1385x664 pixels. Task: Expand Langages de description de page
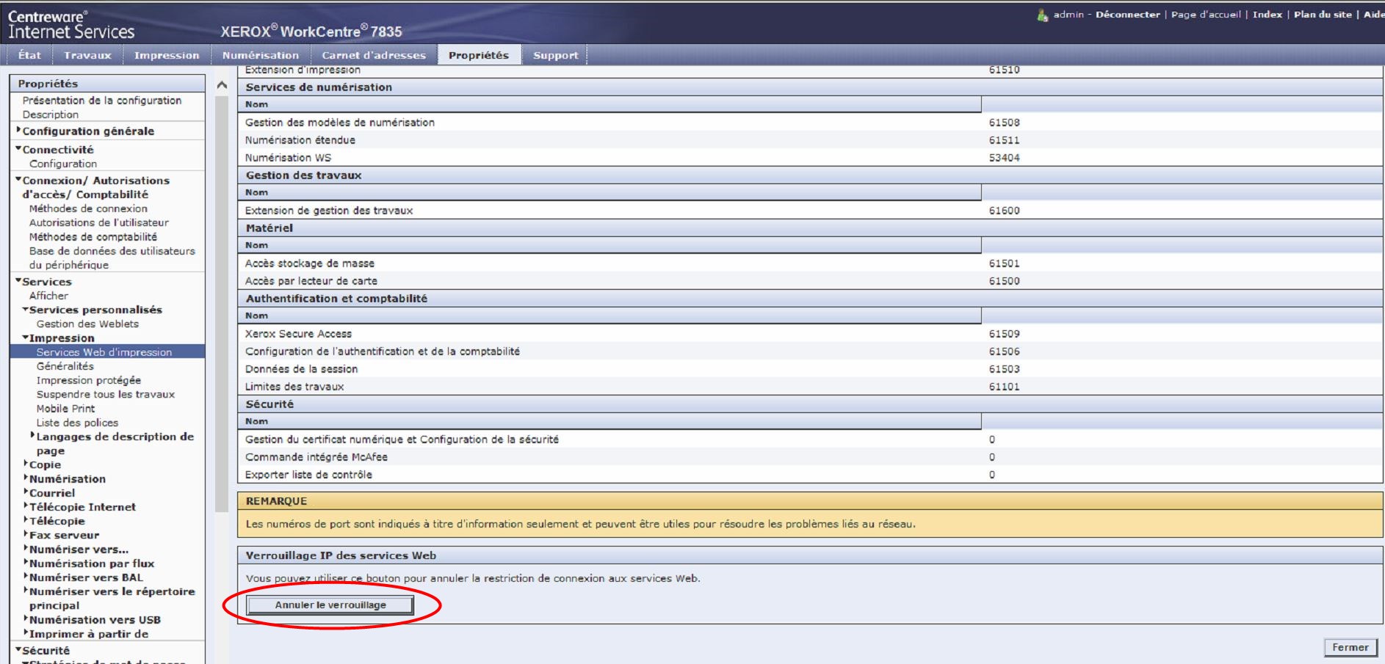tap(32, 436)
